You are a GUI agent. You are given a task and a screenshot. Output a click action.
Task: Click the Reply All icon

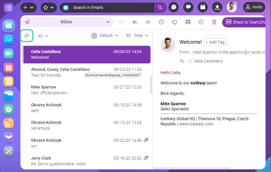[x=135, y=22]
